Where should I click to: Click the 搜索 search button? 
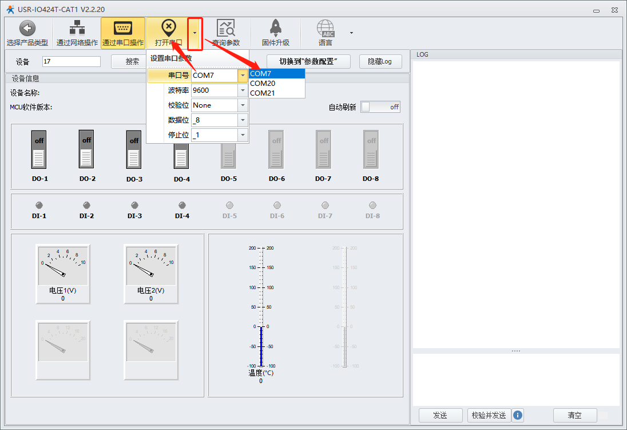point(129,61)
